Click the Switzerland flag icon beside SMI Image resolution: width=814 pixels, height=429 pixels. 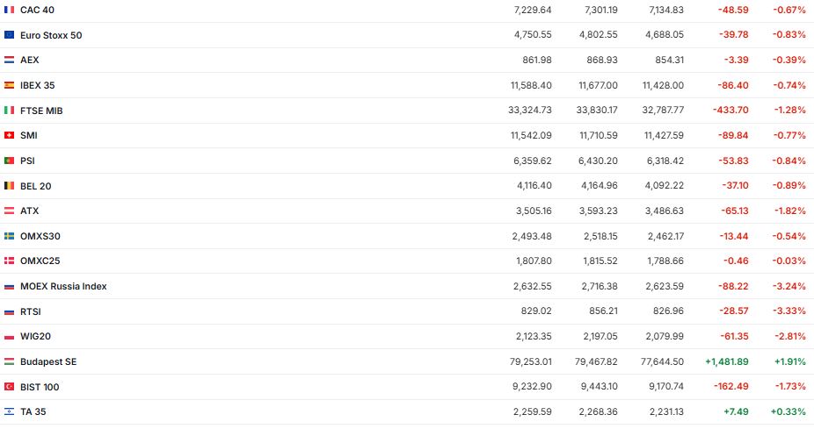(x=9, y=135)
